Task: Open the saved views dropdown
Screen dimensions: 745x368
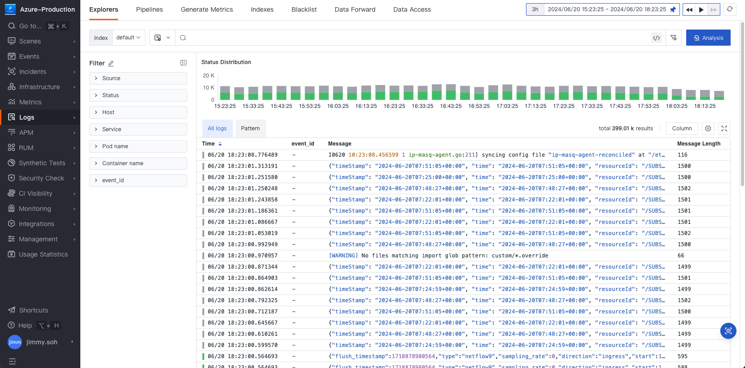Action: [162, 38]
